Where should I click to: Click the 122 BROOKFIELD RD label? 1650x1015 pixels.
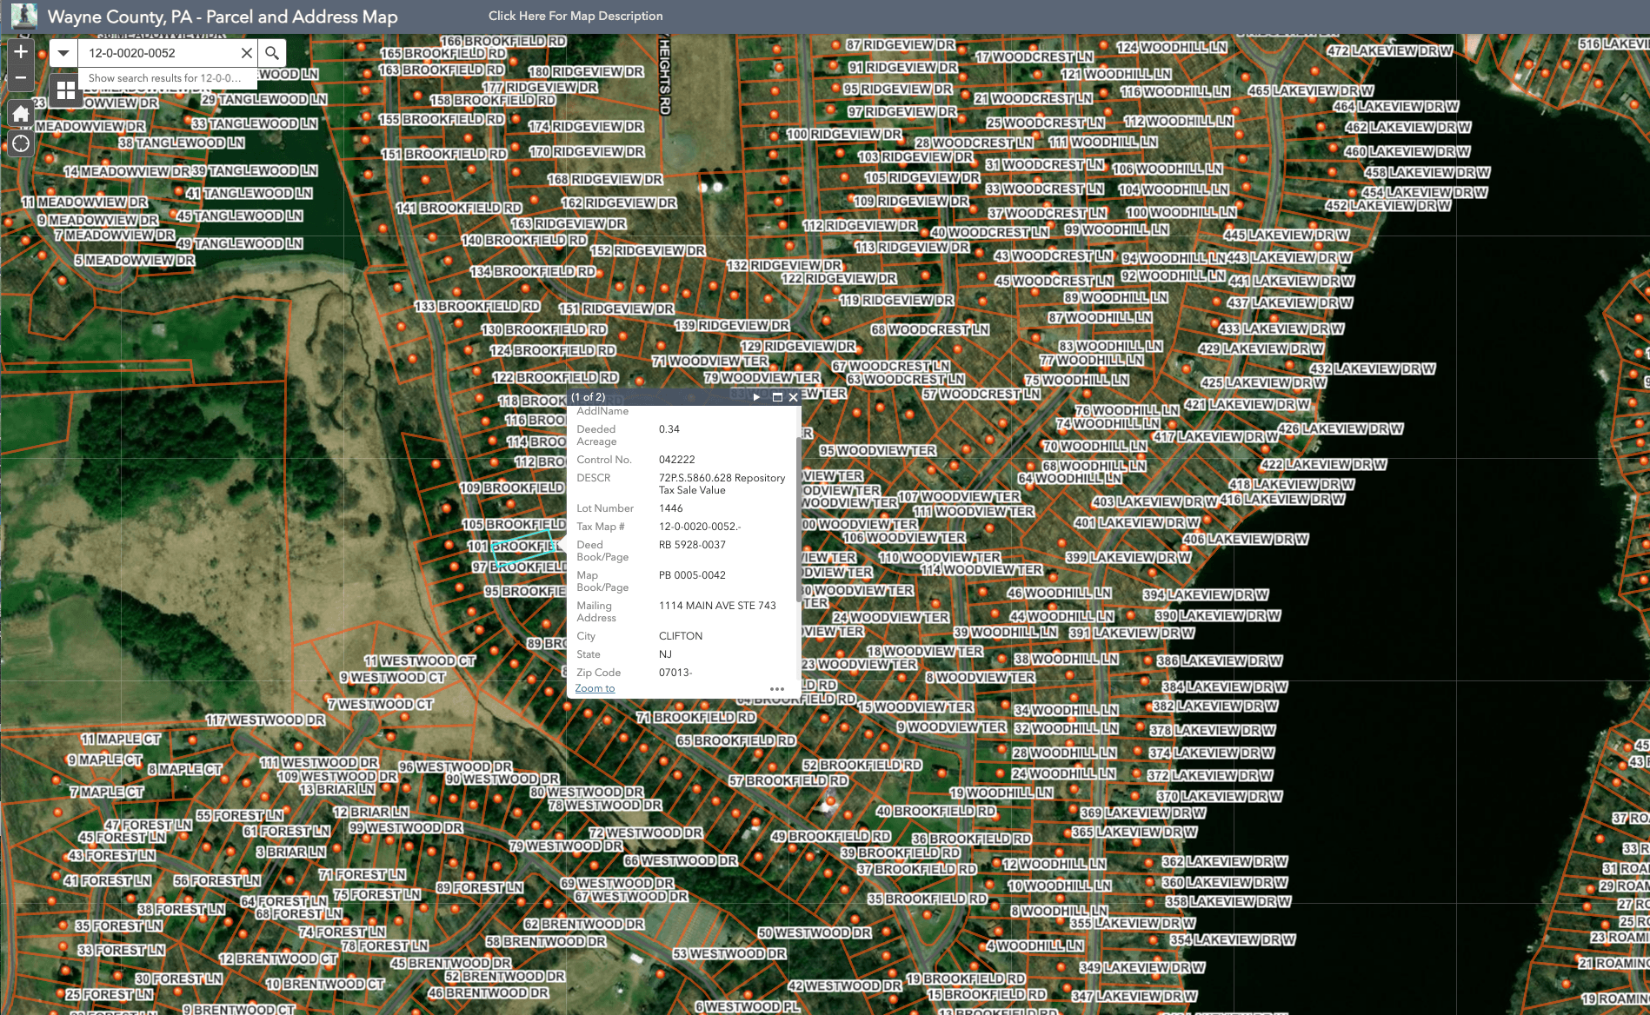coord(556,377)
